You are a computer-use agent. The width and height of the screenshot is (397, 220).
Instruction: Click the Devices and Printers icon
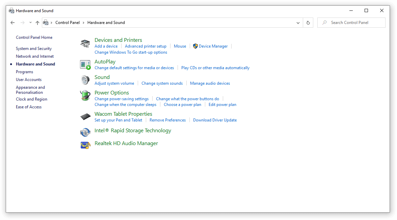tap(85, 44)
